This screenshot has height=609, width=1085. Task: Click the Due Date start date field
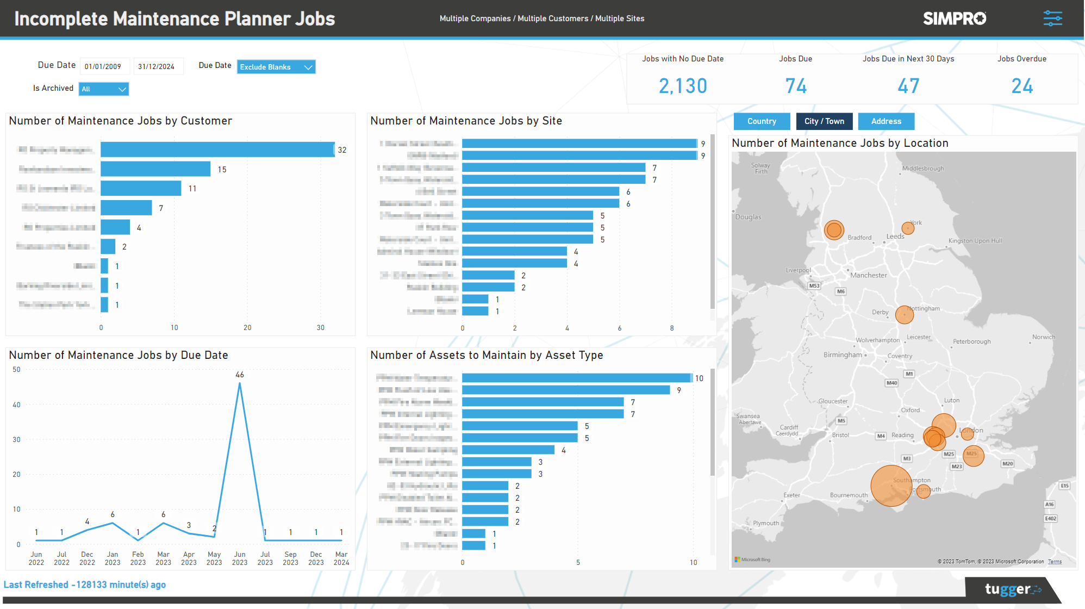(x=104, y=66)
